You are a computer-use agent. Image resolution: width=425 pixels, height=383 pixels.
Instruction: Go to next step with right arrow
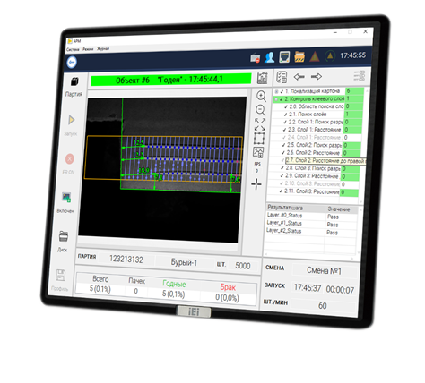(317, 77)
